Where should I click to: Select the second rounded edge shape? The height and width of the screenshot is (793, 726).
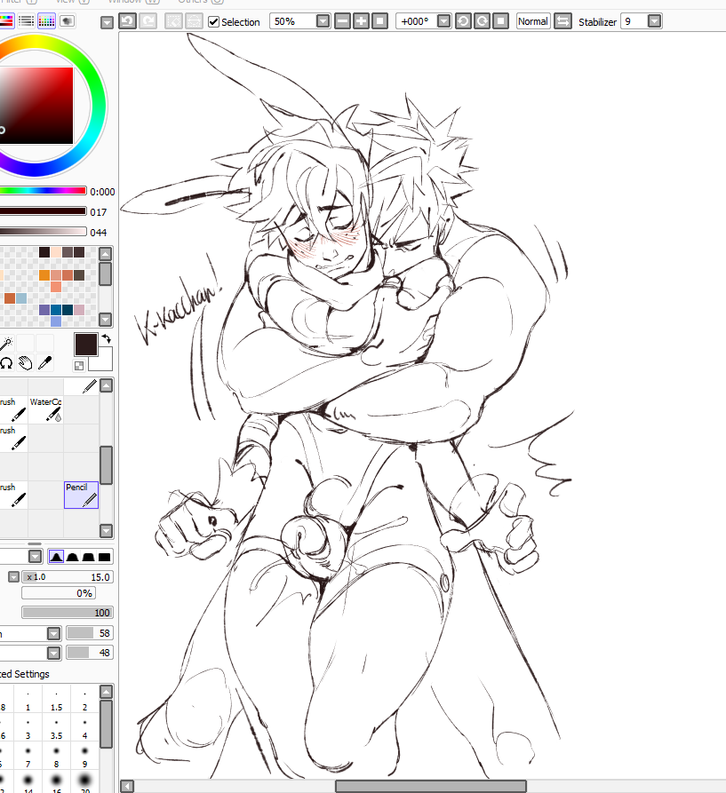(x=72, y=557)
